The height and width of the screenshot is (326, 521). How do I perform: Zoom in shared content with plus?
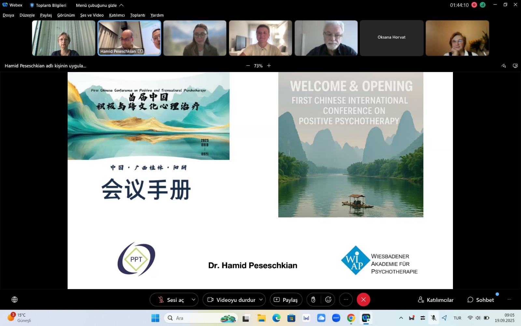pyautogui.click(x=269, y=66)
